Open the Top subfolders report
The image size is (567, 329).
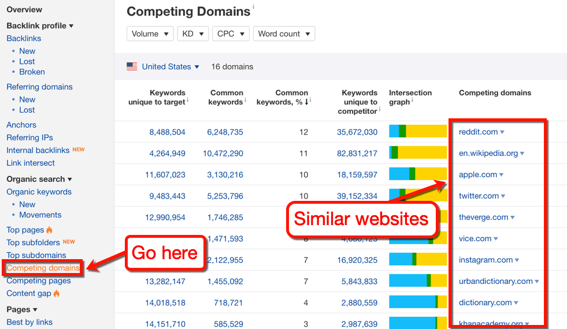pyautogui.click(x=33, y=242)
